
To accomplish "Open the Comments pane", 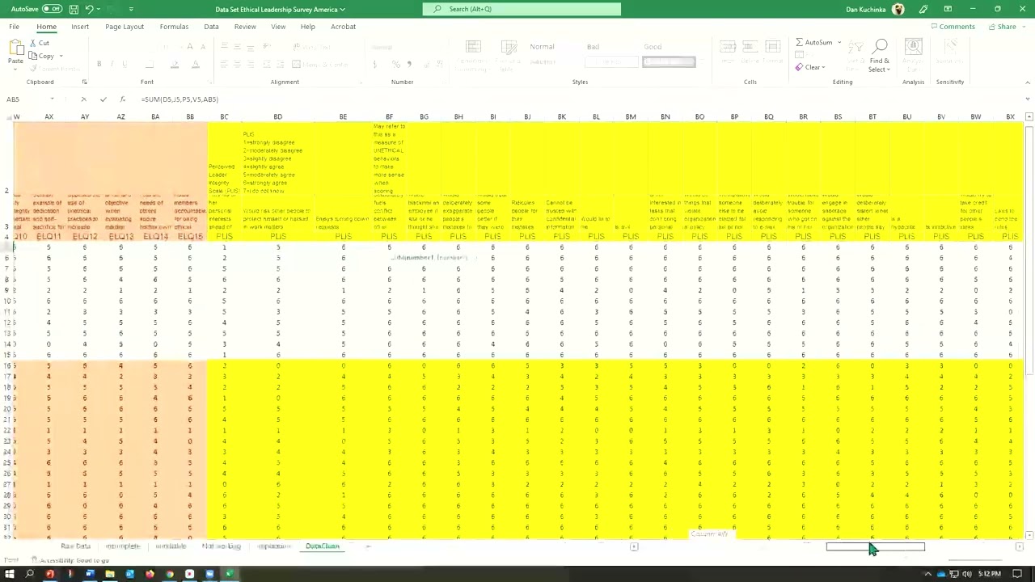I will [953, 27].
